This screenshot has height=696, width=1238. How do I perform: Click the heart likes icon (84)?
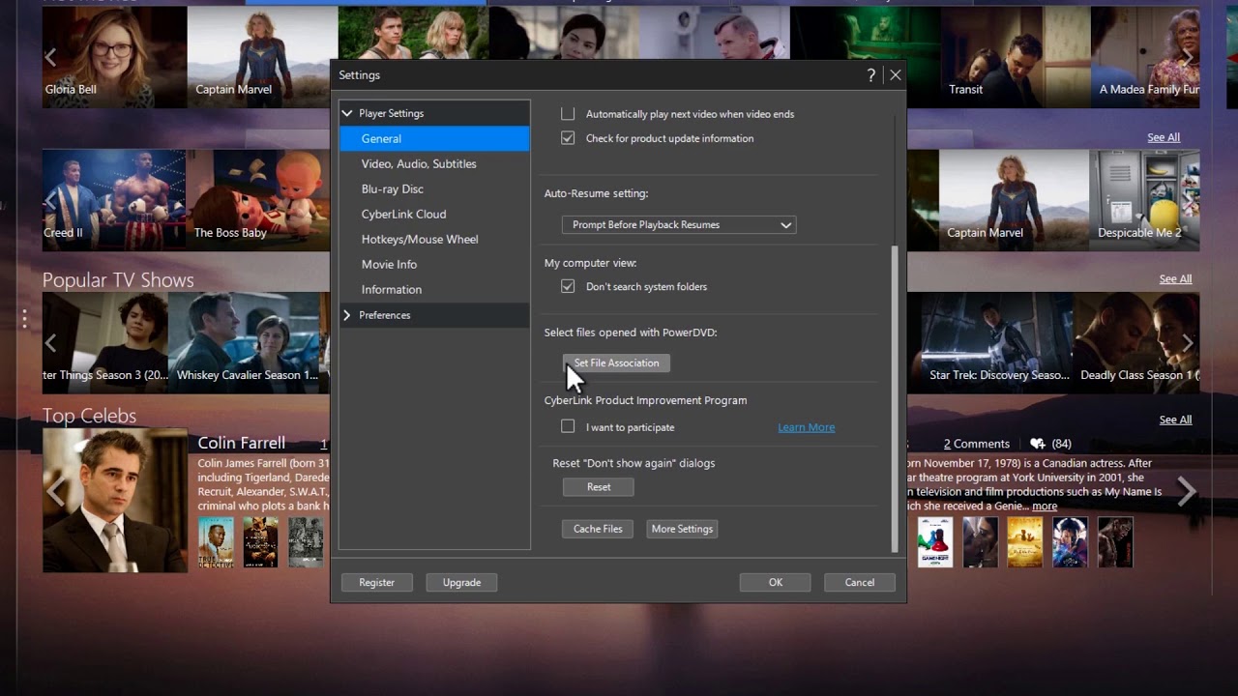[x=1038, y=444]
